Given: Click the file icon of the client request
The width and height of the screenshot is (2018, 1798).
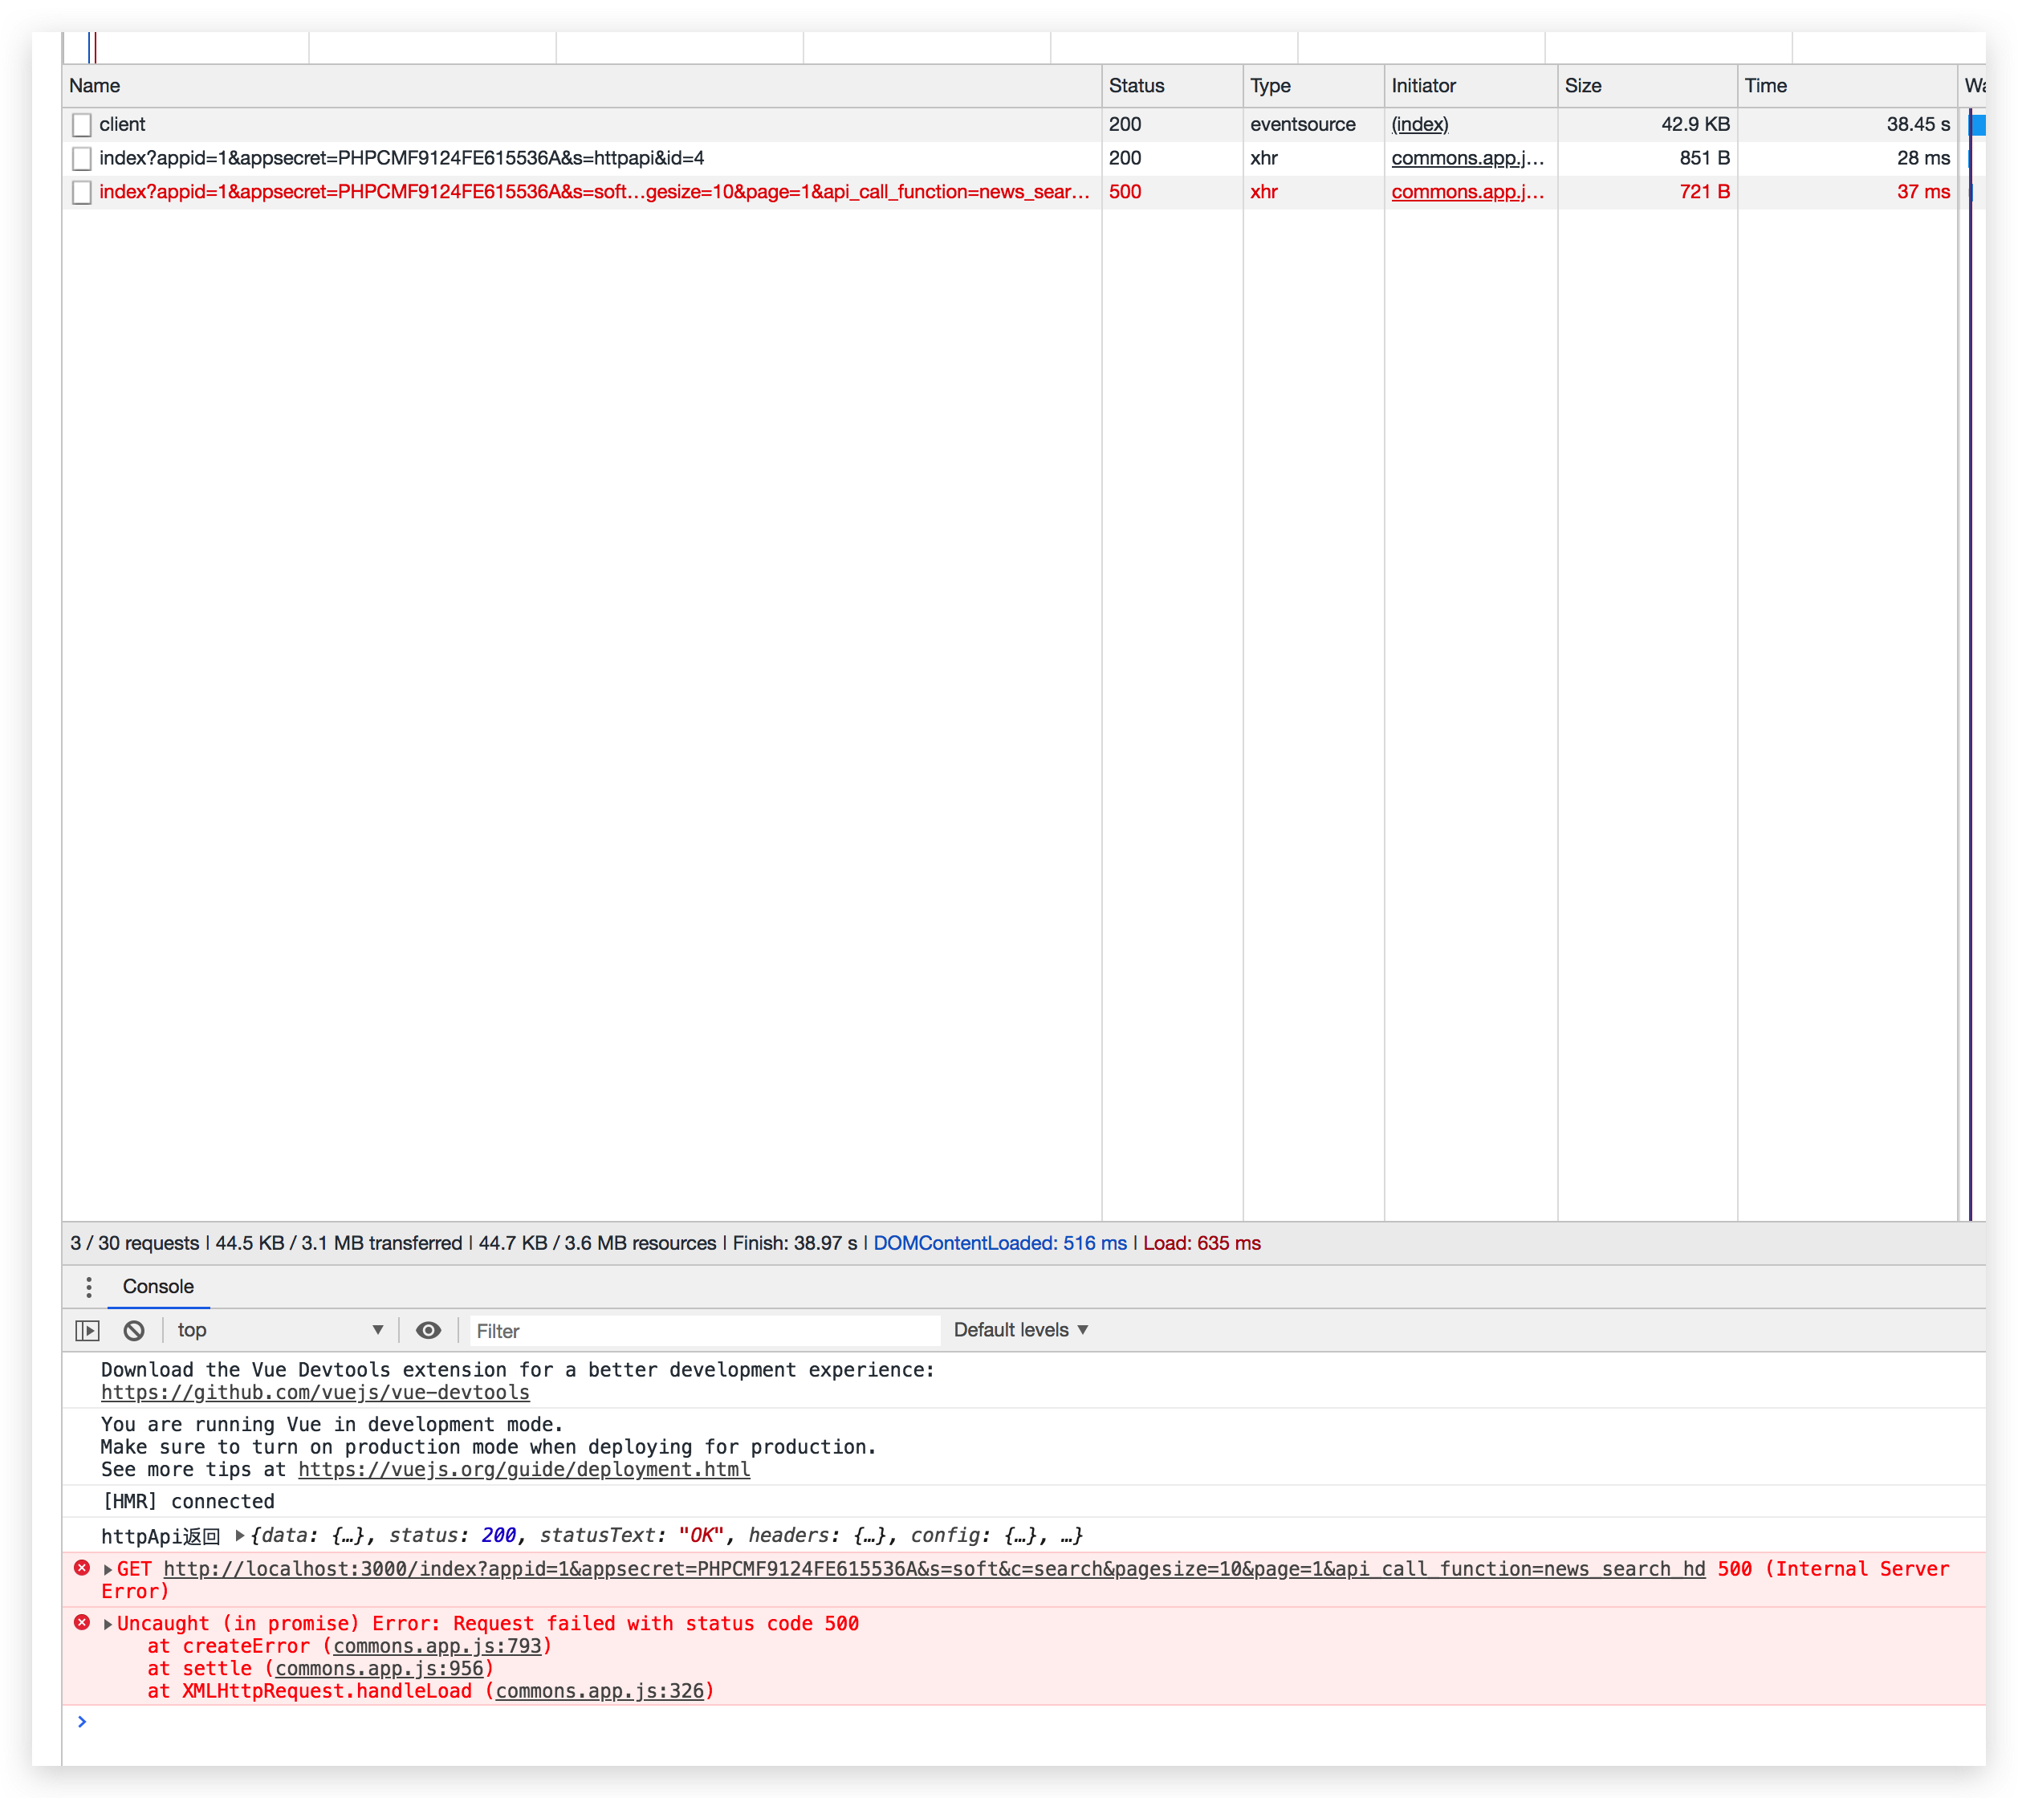Looking at the screenshot, I should click(x=82, y=124).
